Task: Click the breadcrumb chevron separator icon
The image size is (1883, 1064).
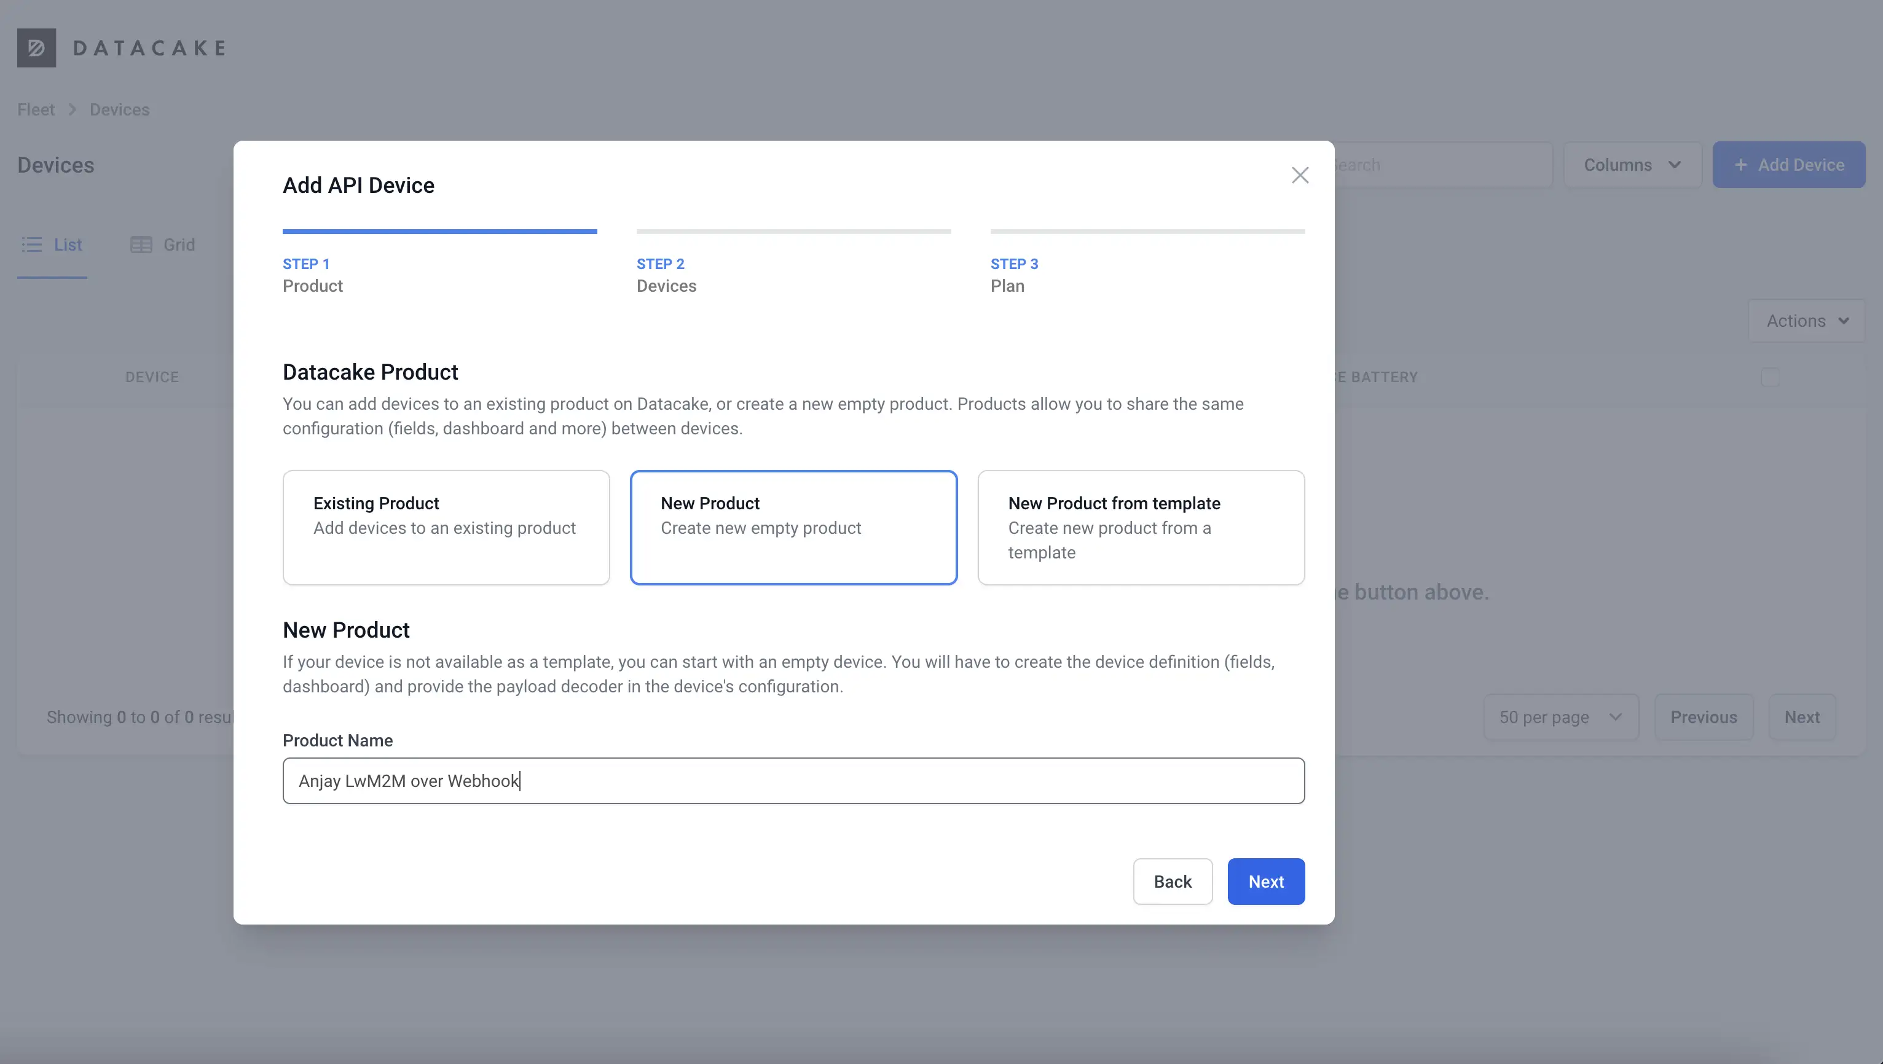Action: (x=72, y=109)
